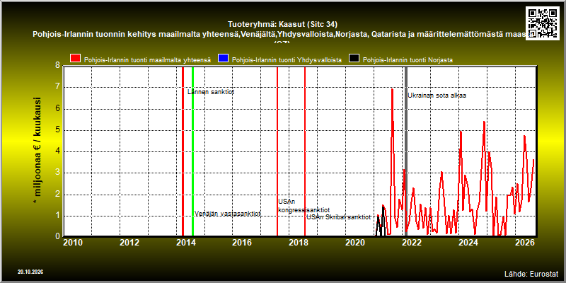
Task: Click the chart title 'Tuoteryhmä: Kaasut (Sitc 34)'
Action: click(282, 25)
